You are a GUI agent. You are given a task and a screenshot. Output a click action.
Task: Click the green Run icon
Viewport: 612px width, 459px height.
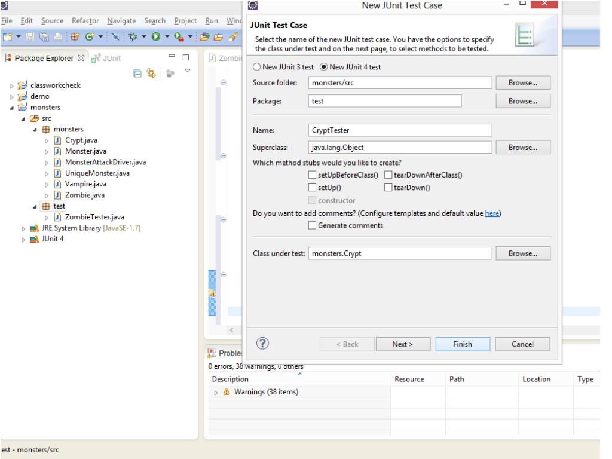pyautogui.click(x=156, y=36)
